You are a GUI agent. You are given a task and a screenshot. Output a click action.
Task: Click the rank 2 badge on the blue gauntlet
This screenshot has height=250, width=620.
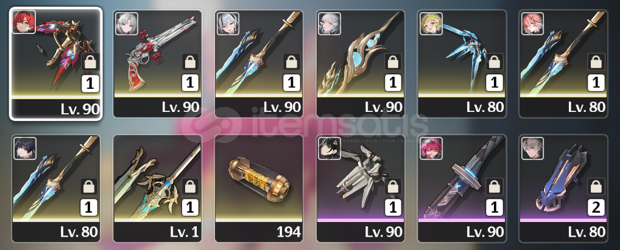click(x=596, y=208)
